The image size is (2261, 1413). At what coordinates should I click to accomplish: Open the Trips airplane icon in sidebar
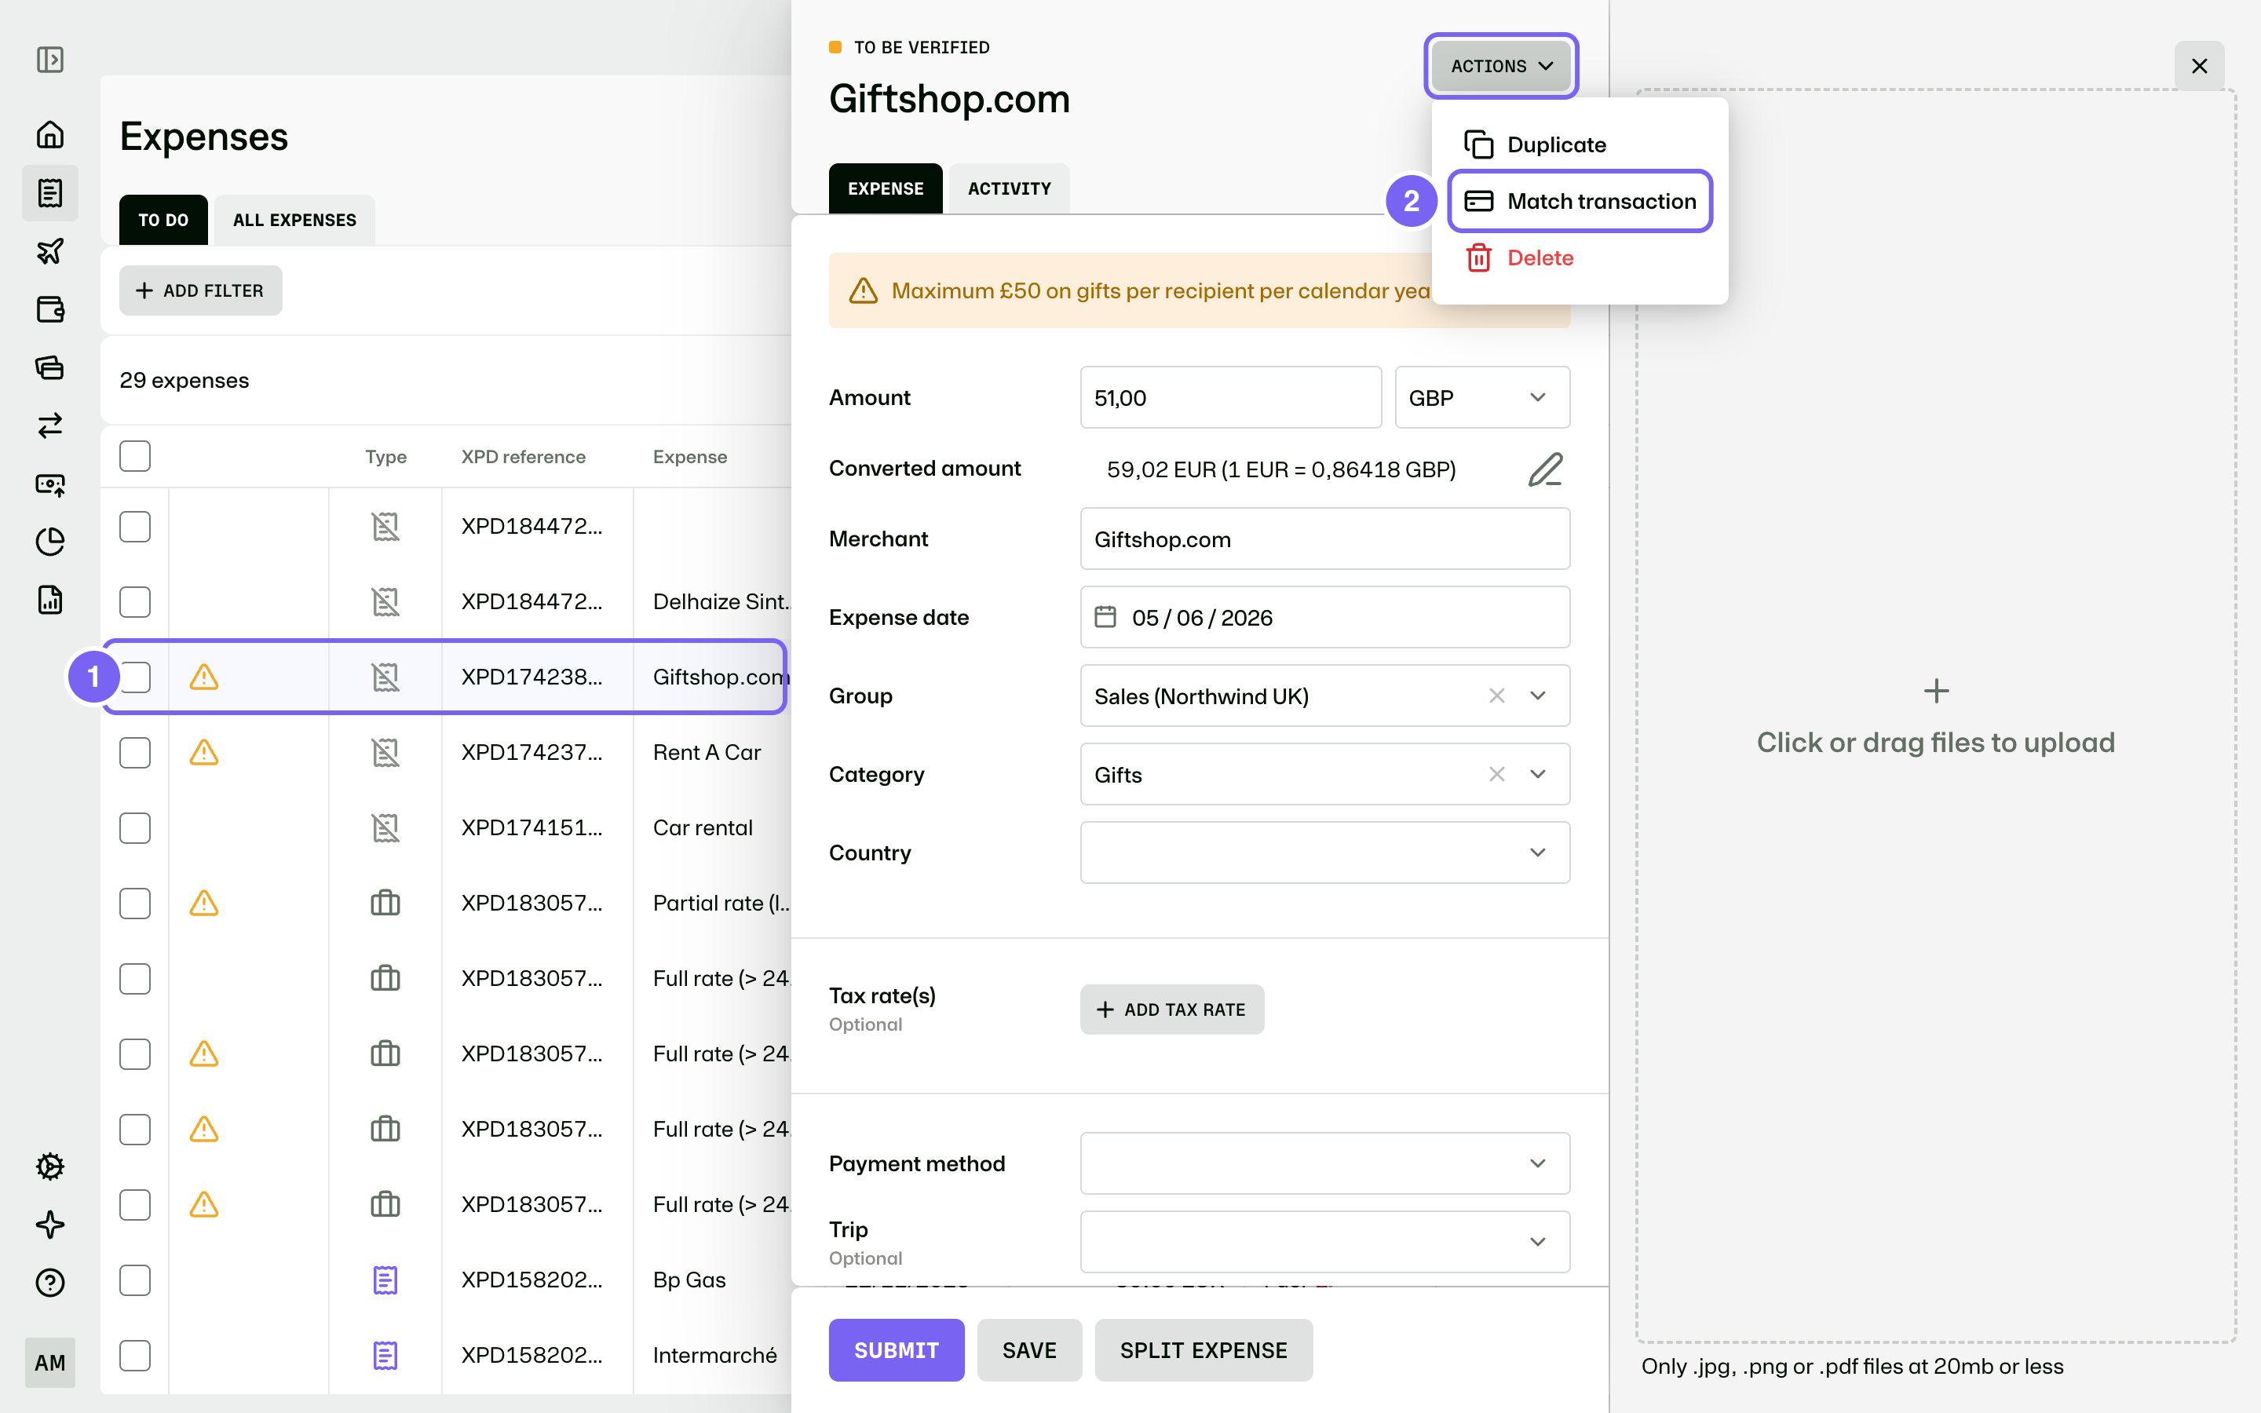click(x=49, y=251)
